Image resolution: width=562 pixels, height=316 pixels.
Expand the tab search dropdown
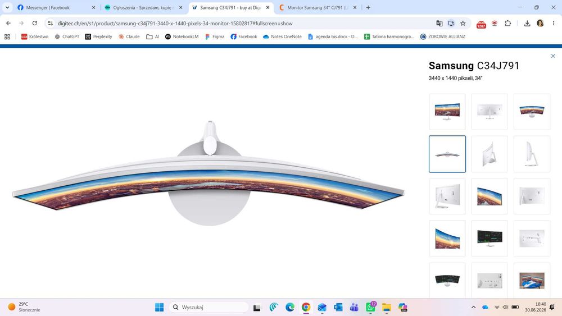tap(7, 7)
